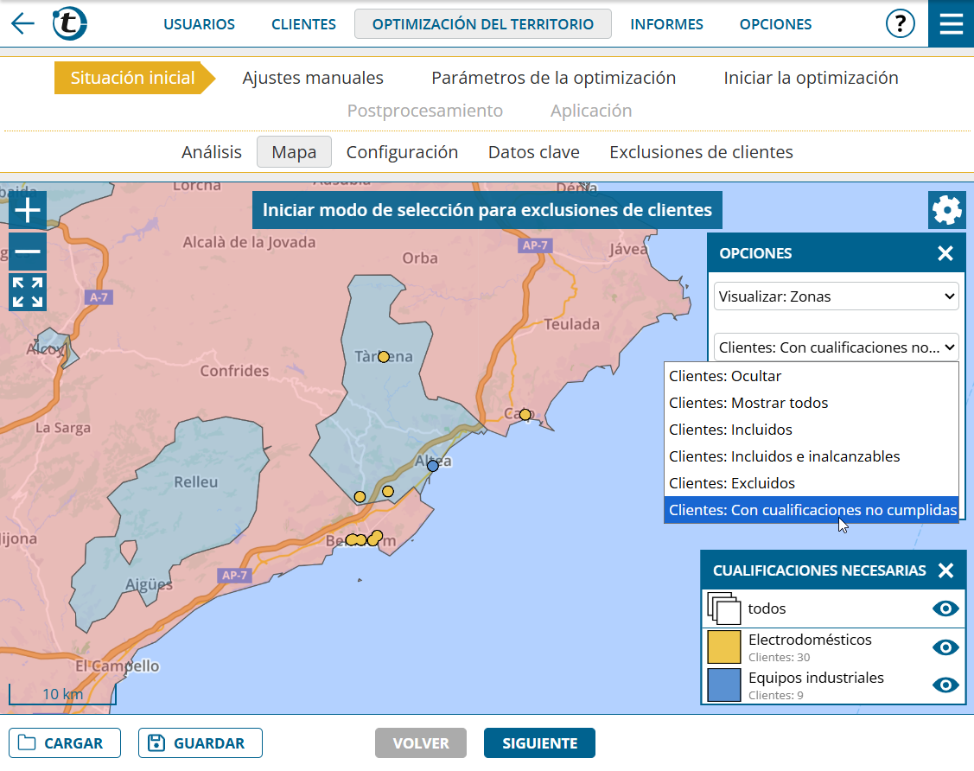
Task: Toggle fullscreen map view
Action: click(x=28, y=292)
